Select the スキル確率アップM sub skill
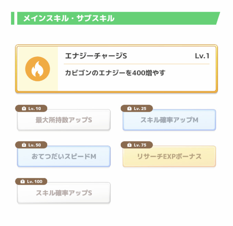This screenshot has width=233, height=226. 169,120
